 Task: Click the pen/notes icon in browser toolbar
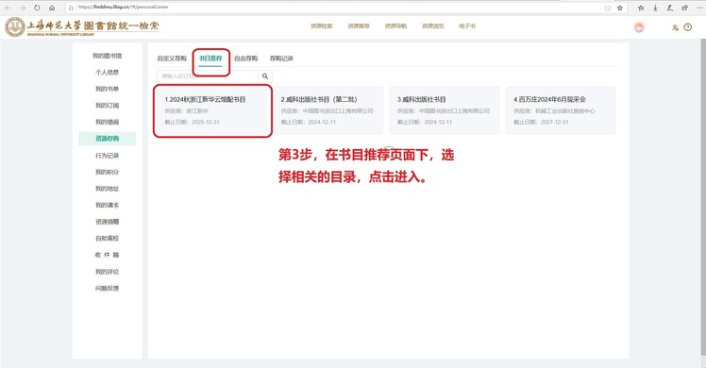click(x=670, y=8)
